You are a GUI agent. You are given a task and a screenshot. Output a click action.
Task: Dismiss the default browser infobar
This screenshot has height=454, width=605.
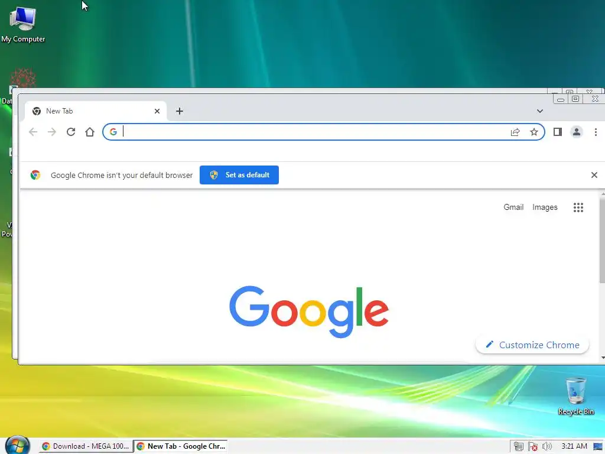(594, 175)
